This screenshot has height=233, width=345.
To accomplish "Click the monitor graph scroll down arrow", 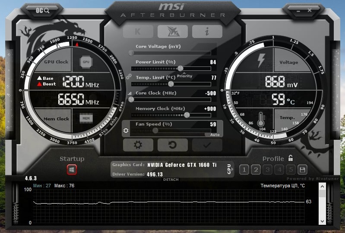I will 322,221.
